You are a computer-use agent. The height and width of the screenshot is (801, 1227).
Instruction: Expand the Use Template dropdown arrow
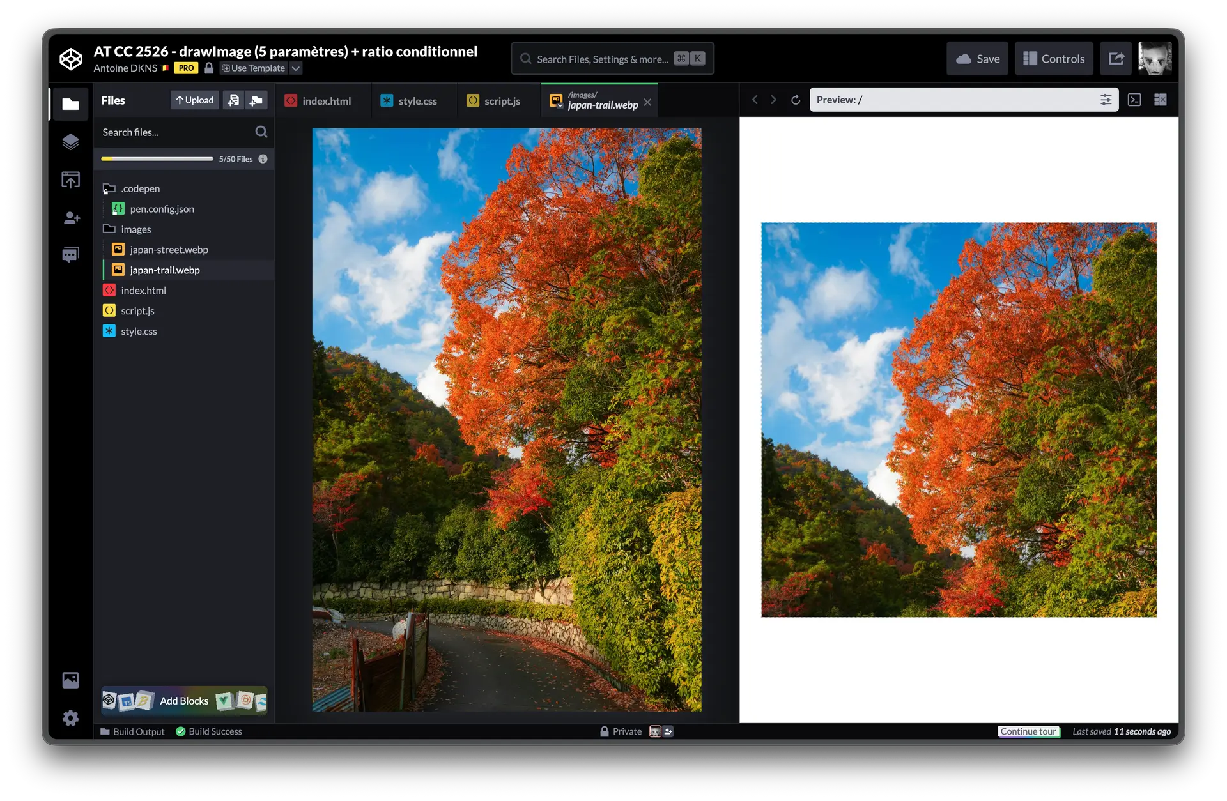tap(296, 68)
